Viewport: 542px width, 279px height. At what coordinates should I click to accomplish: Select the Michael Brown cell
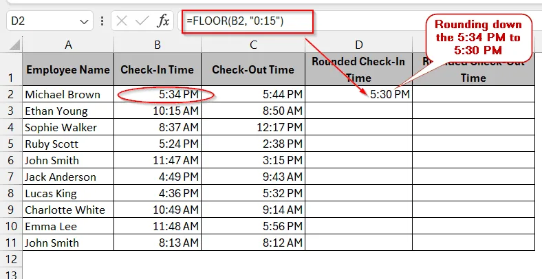68,94
